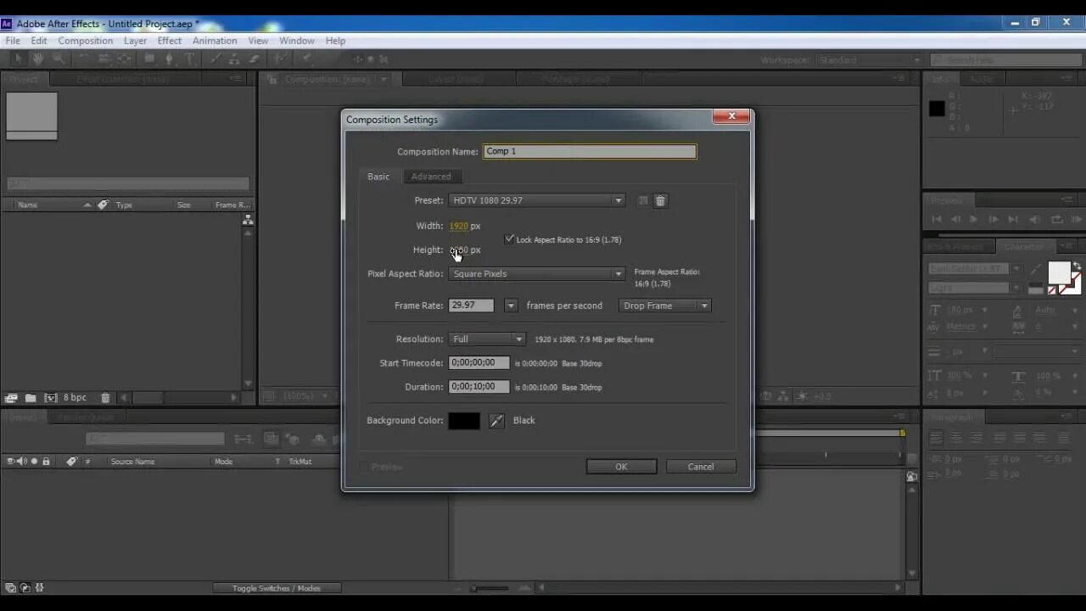This screenshot has height=611, width=1086.
Task: Enable the Preview checkbox in Composition Settings
Action: coord(364,467)
